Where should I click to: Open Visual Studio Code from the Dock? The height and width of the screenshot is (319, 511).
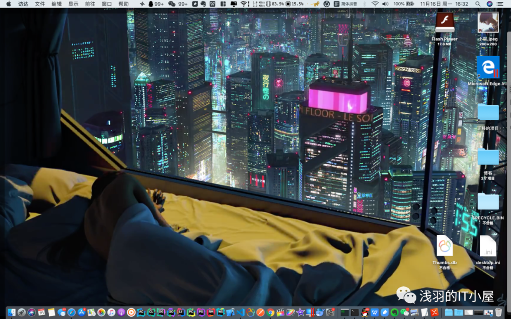coord(240,312)
